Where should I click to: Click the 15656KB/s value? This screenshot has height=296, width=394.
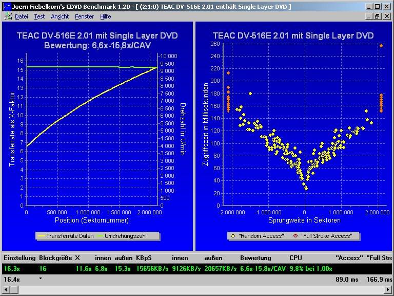coord(152,269)
